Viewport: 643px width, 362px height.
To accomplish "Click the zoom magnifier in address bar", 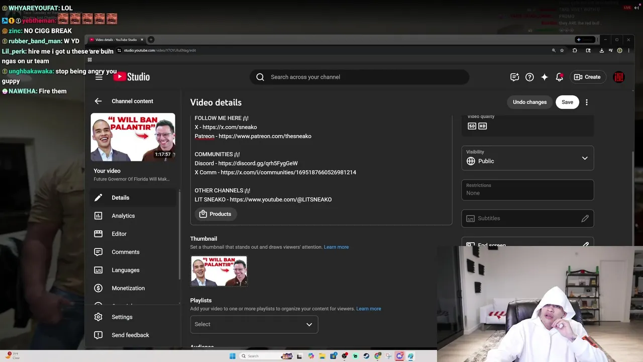I will coord(554,50).
